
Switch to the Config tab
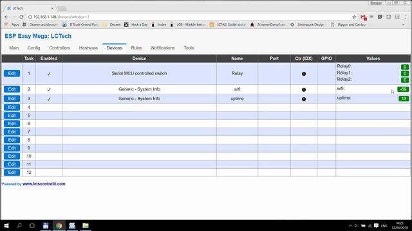(34, 48)
